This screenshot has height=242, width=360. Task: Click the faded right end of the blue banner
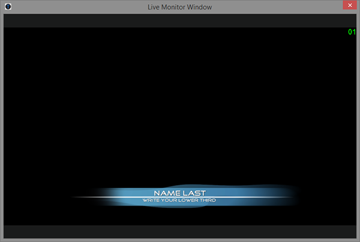[x=288, y=195]
